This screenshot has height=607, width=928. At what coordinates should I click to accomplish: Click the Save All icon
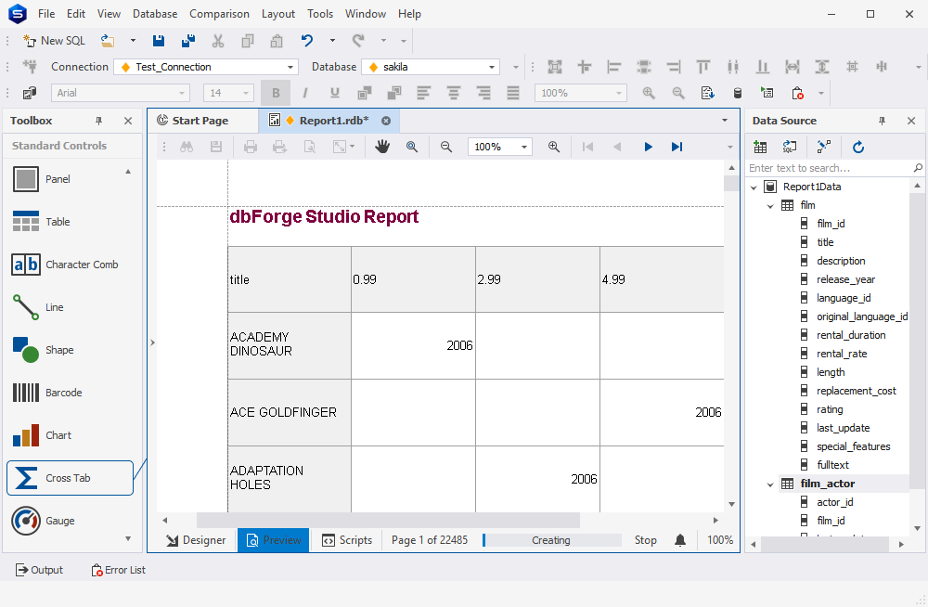click(188, 41)
